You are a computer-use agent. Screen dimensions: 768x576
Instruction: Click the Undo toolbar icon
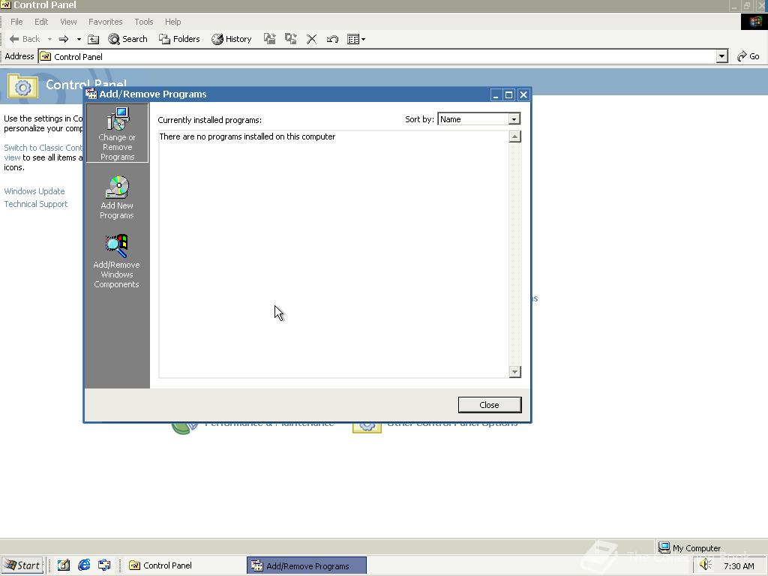[x=332, y=39]
